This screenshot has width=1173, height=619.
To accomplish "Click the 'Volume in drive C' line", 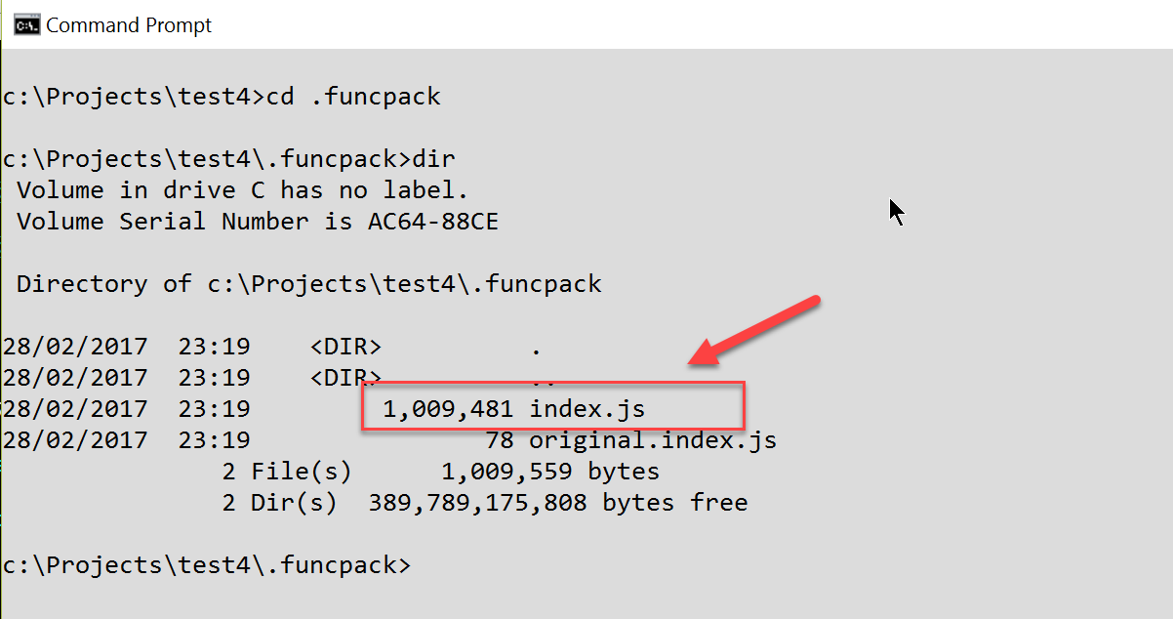I will [x=243, y=189].
